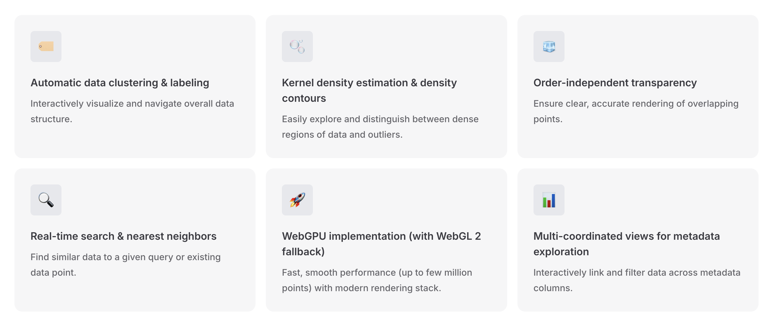This screenshot has height=325, width=773.
Task: Select the Automatic data clustering & labeling heading
Action: (120, 83)
